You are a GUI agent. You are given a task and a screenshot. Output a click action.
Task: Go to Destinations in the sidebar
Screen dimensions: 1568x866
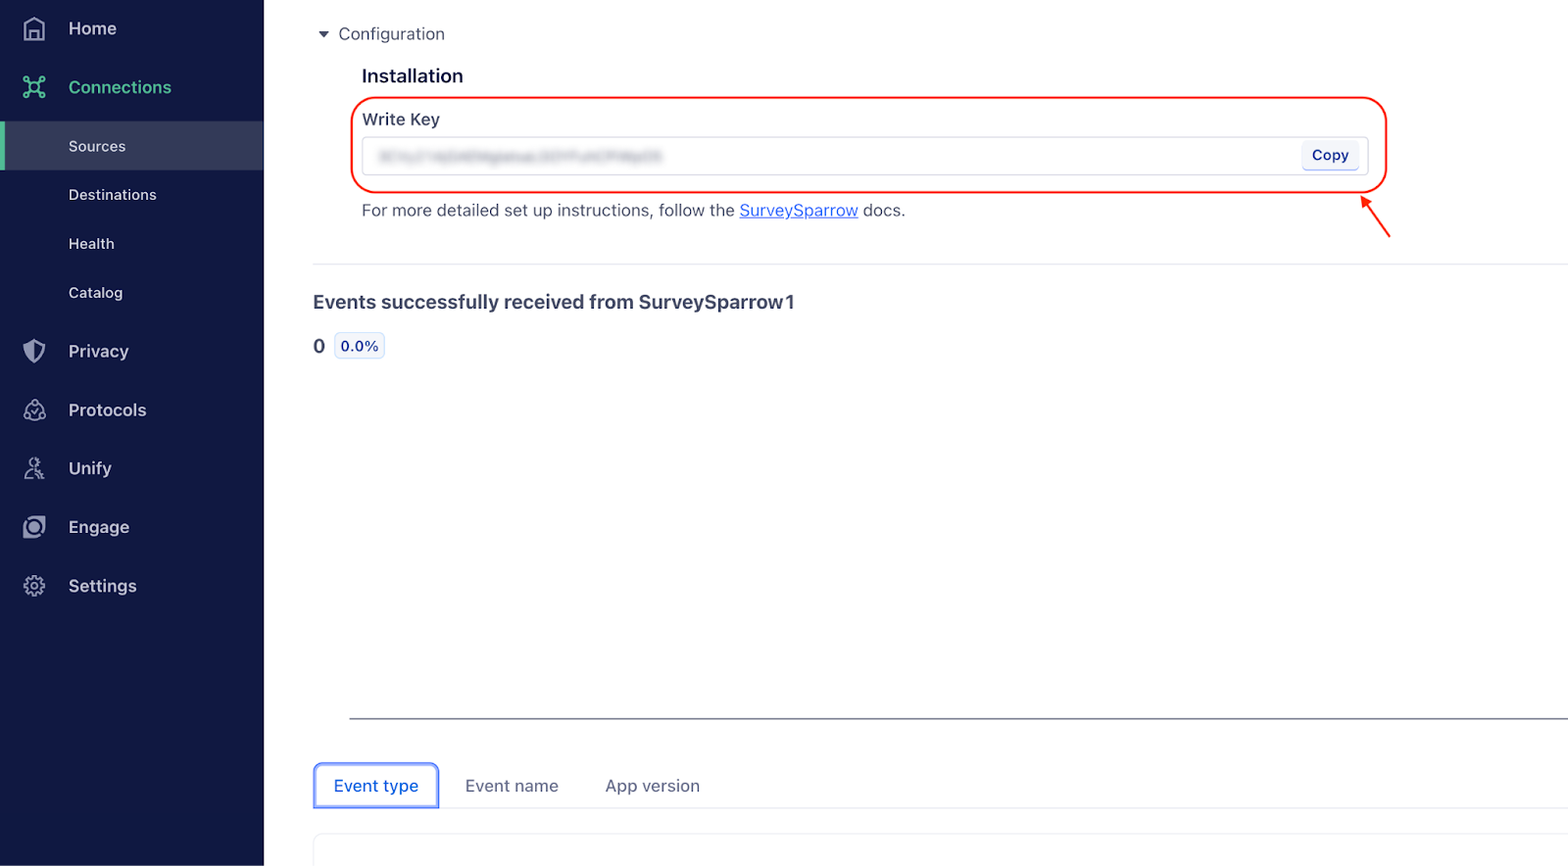tap(113, 195)
